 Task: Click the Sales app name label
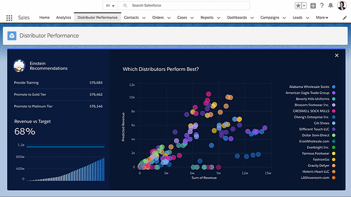coord(24,18)
